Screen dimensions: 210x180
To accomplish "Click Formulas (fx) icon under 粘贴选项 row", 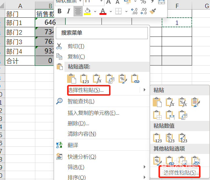I will [97, 79].
